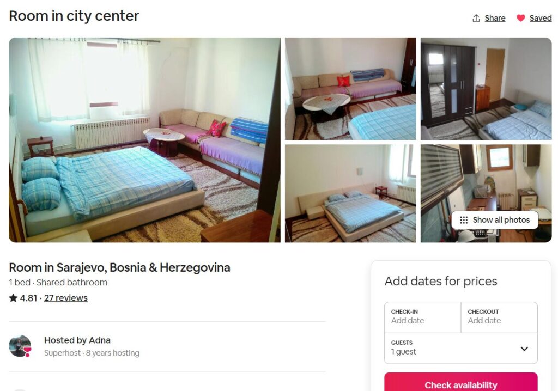The image size is (558, 391).
Task: Open the bed with radiator photo
Action: click(350, 193)
